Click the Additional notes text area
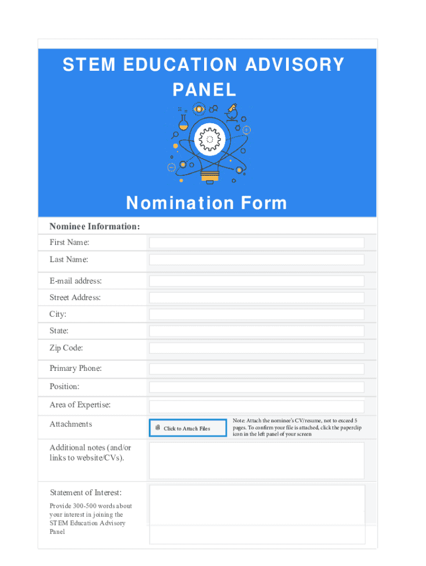Viewport: 426px width, 566px height. (x=257, y=460)
